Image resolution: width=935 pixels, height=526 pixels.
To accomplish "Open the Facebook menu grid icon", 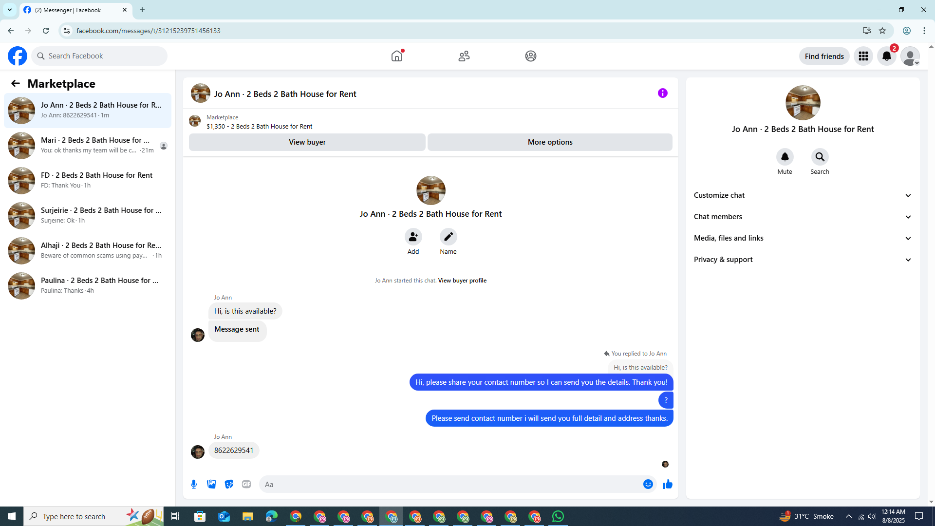I will 863,56.
